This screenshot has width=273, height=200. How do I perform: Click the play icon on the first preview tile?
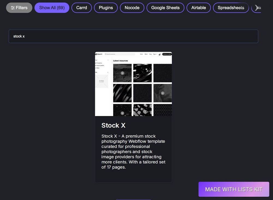(122, 73)
